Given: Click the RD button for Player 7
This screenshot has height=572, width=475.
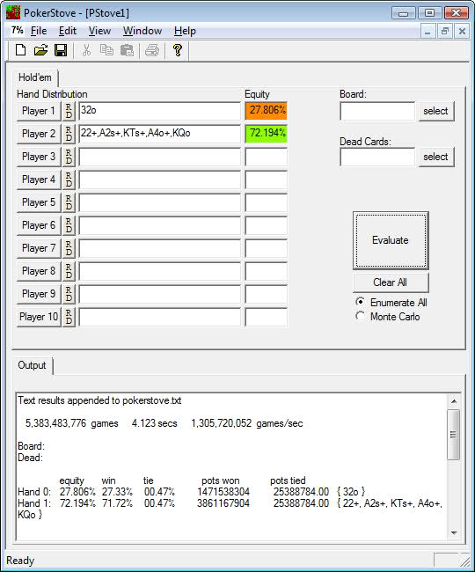Looking at the screenshot, I should (69, 248).
